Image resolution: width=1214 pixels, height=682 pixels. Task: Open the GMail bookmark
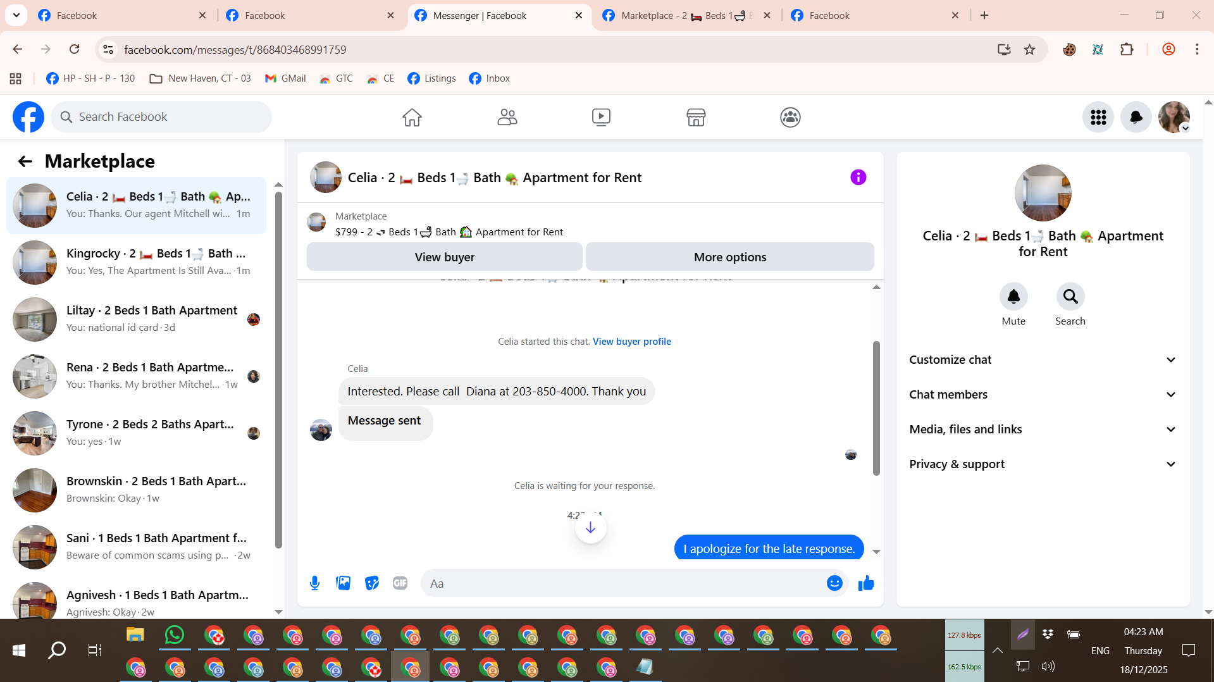(x=285, y=78)
